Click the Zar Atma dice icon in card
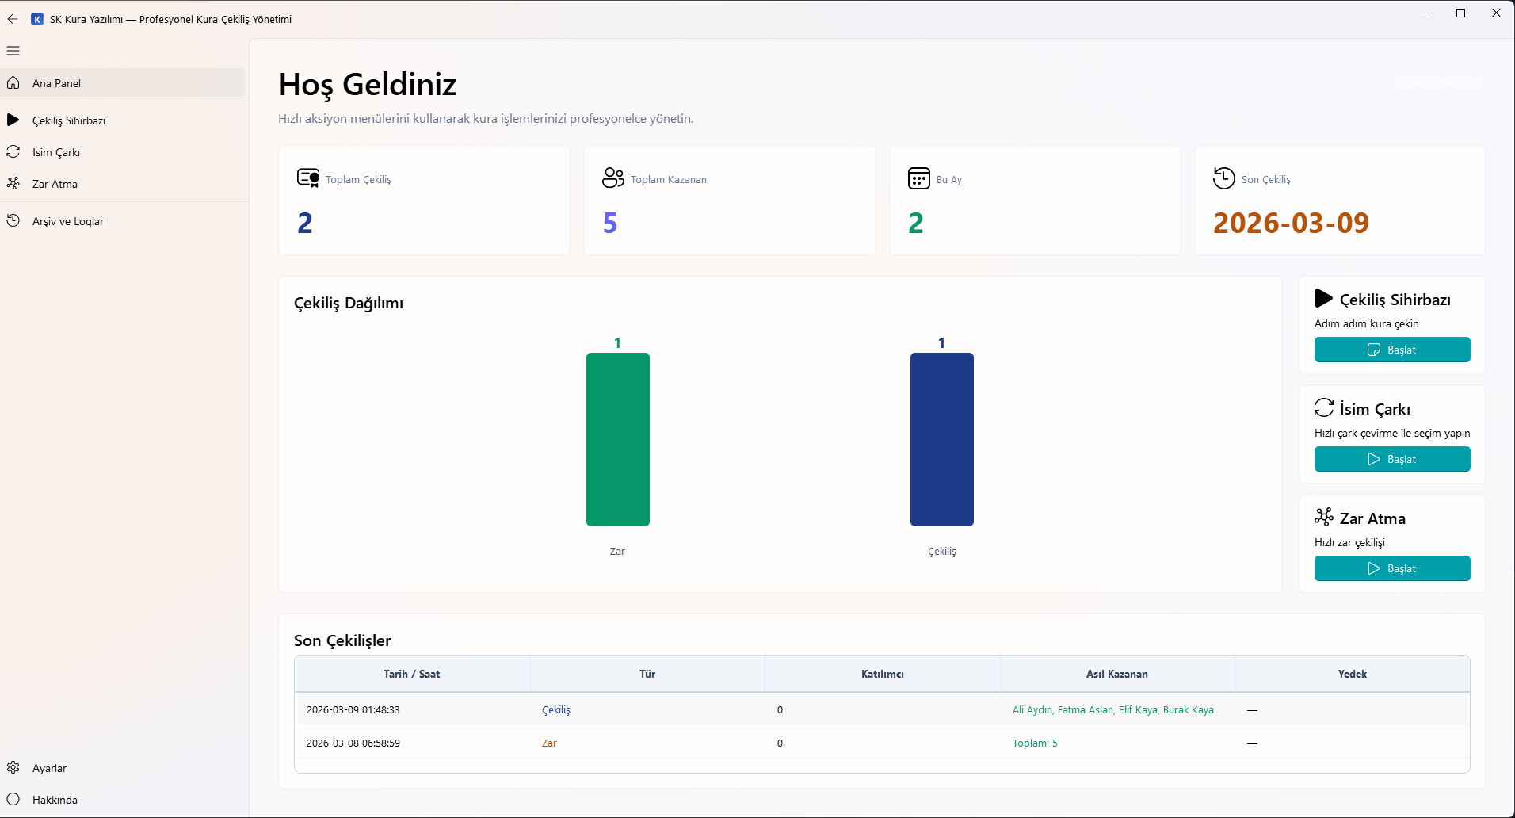 click(x=1324, y=518)
